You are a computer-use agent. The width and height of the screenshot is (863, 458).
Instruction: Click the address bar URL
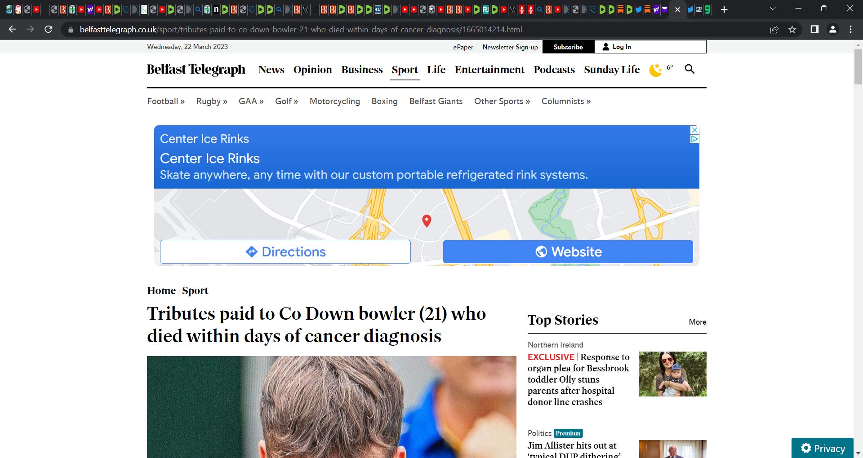301,30
